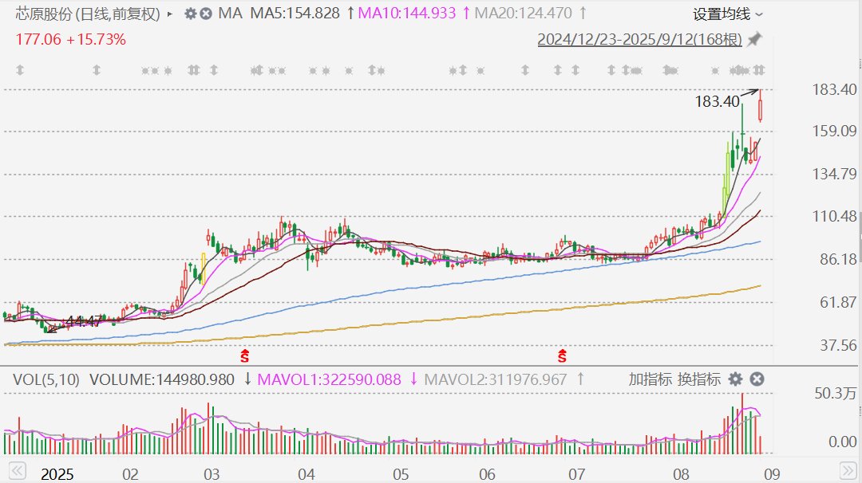Click the +15.73% change percentage
This screenshot has height=483, width=862.
97,40
